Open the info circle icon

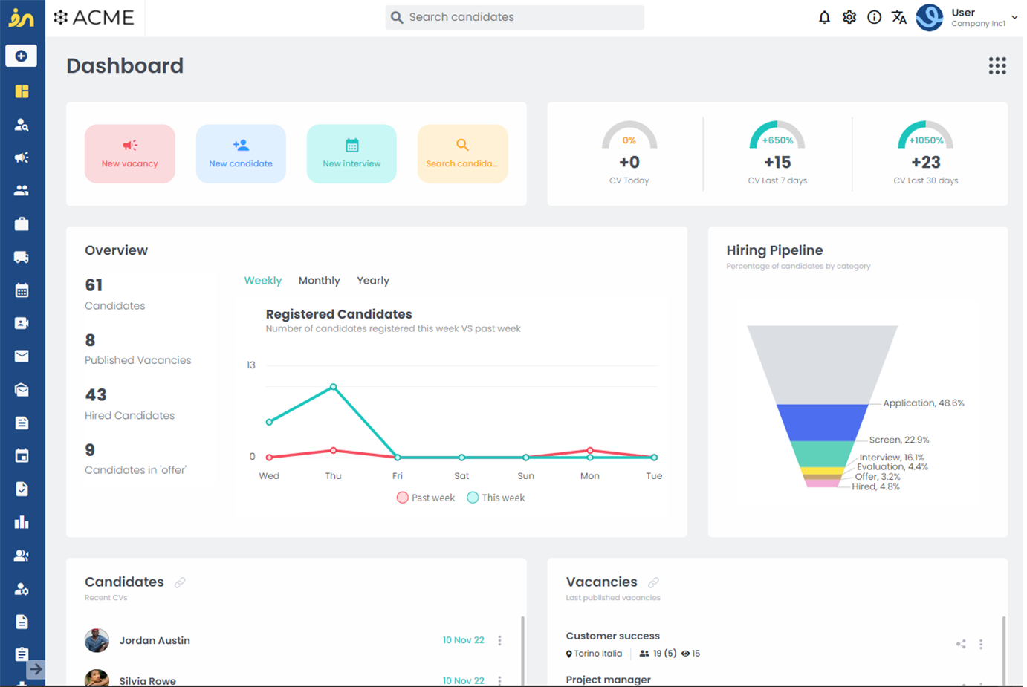(874, 17)
